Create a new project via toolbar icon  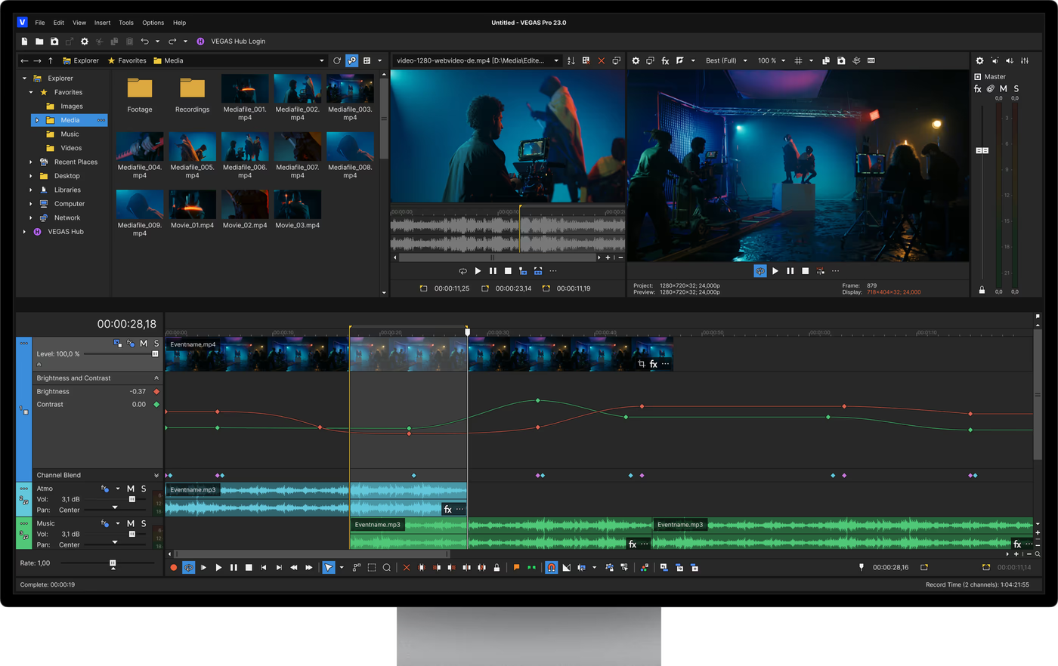point(24,42)
